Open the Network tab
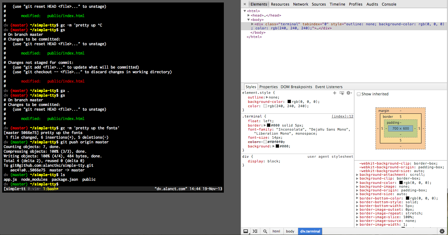Viewport: 448px width, 235px height. [x=301, y=4]
